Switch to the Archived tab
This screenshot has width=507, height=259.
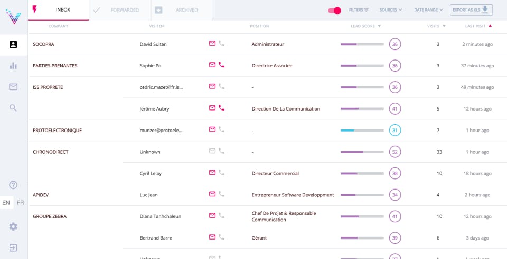pos(181,10)
